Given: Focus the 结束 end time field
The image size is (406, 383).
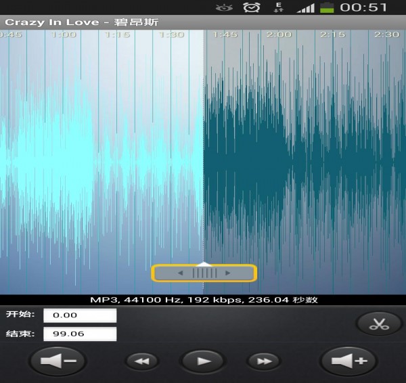Looking at the screenshot, I should coord(80,334).
